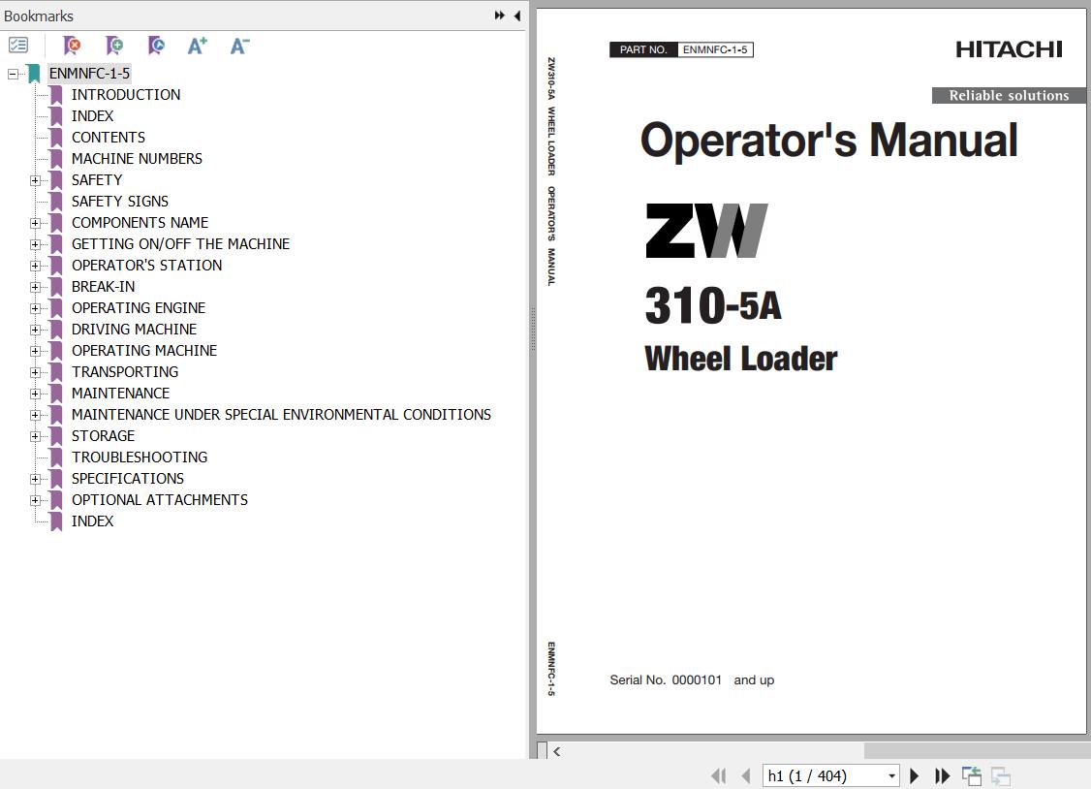Viewport: 1091px width, 789px height.
Task: Expand the COMPONENTS NAME bookmark
Action: 35,223
